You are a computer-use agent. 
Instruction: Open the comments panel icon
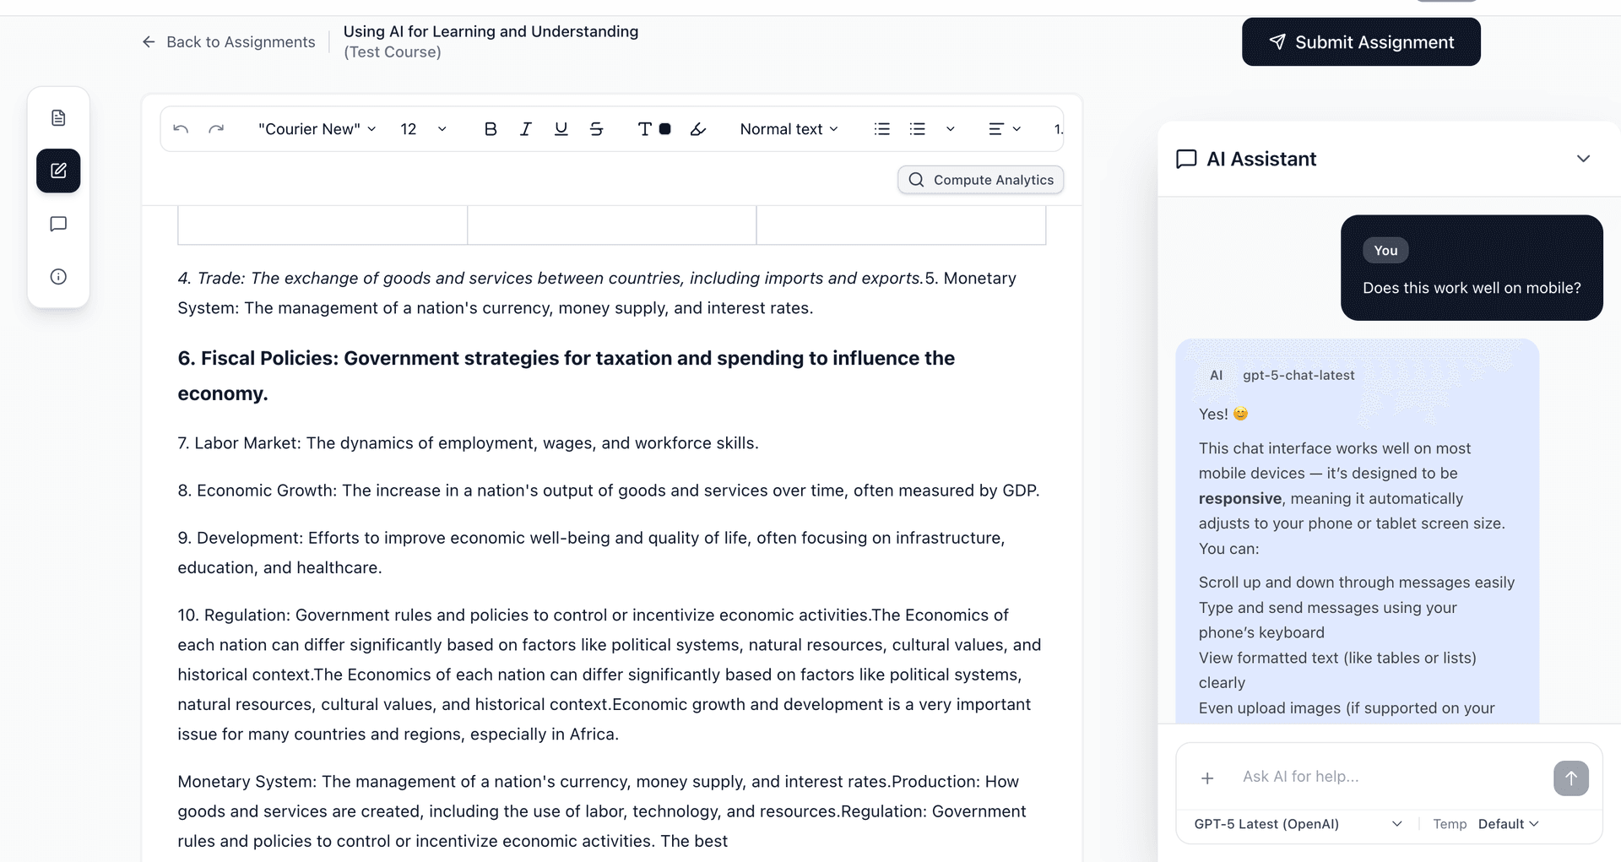click(x=58, y=223)
